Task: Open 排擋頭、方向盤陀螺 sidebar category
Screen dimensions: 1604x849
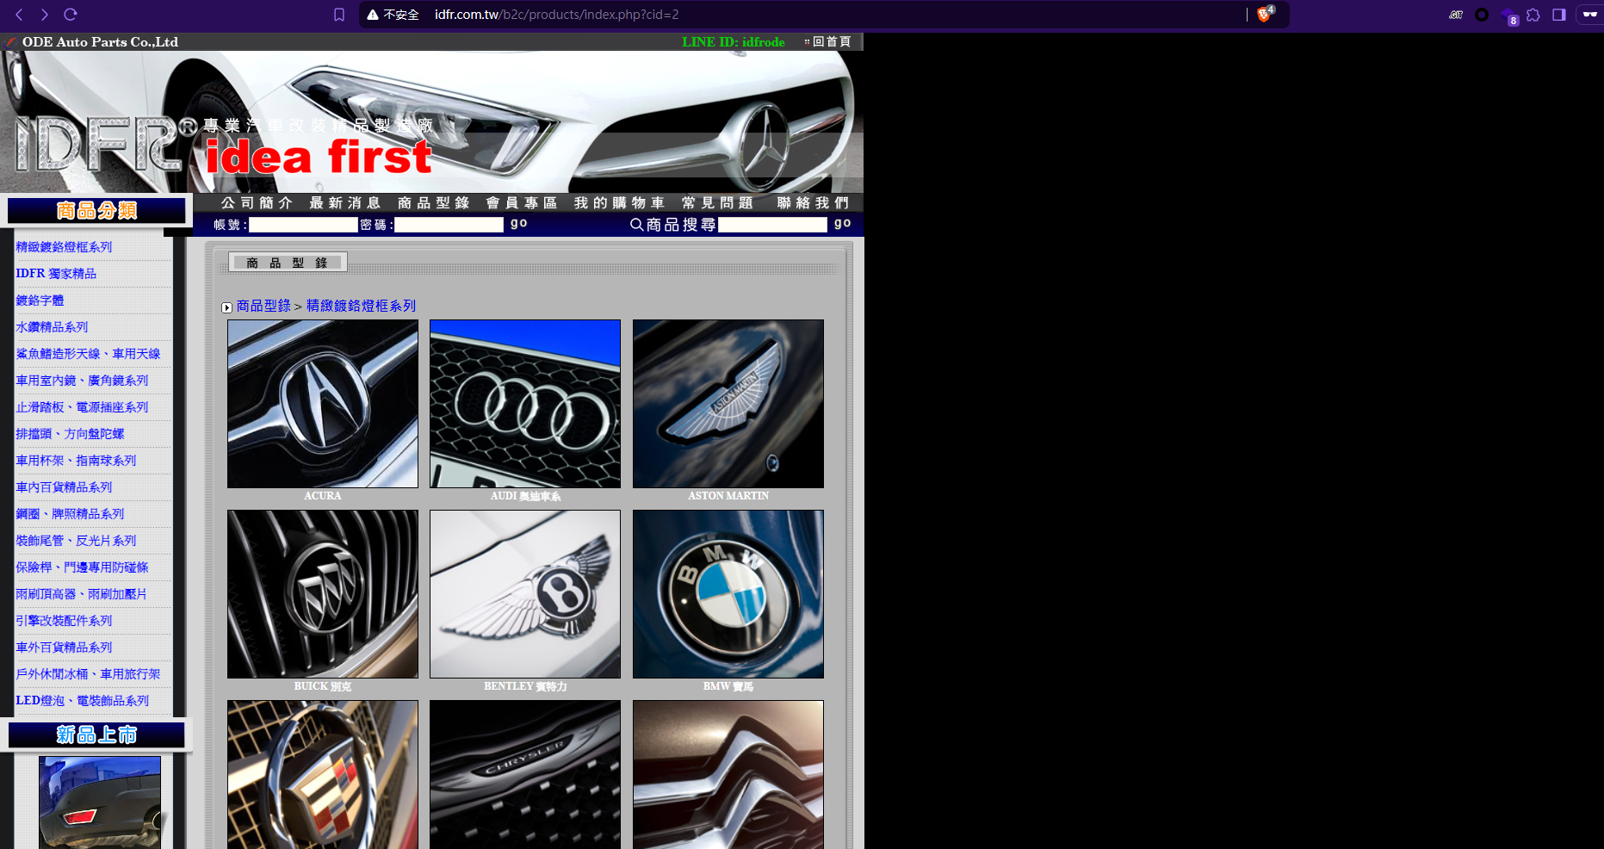Action: [70, 434]
